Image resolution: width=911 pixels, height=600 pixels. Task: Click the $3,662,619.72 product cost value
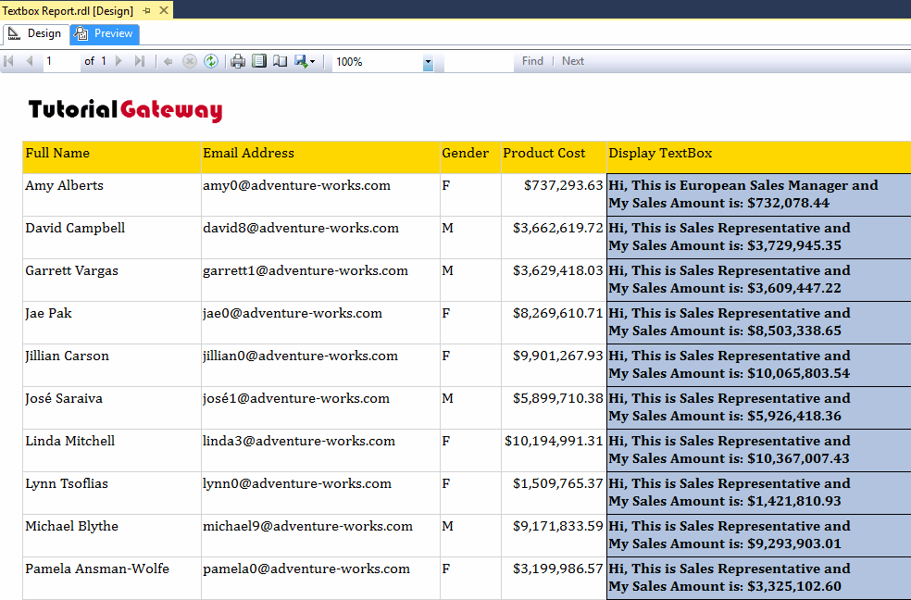557,228
